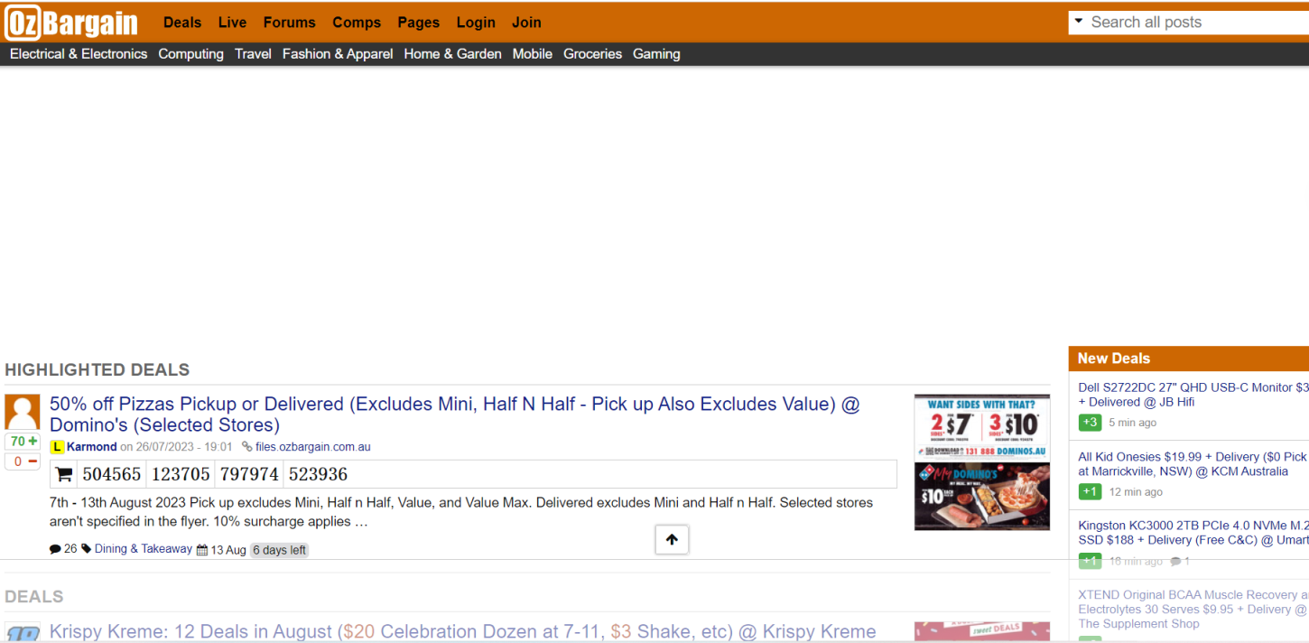The height and width of the screenshot is (643, 1309).
Task: Click the Dining & Takeaway tag
Action: coord(143,549)
